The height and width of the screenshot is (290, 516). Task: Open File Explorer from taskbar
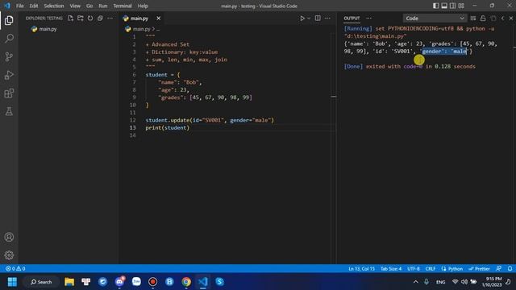tap(69, 282)
